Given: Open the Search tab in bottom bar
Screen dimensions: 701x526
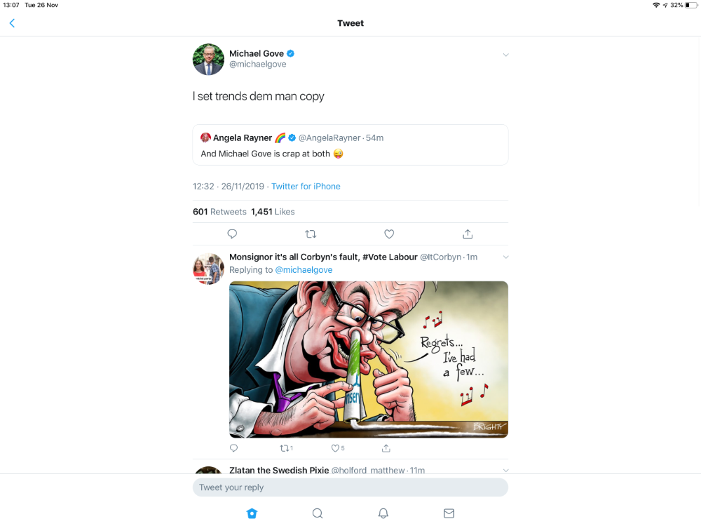Looking at the screenshot, I should pyautogui.click(x=318, y=513).
